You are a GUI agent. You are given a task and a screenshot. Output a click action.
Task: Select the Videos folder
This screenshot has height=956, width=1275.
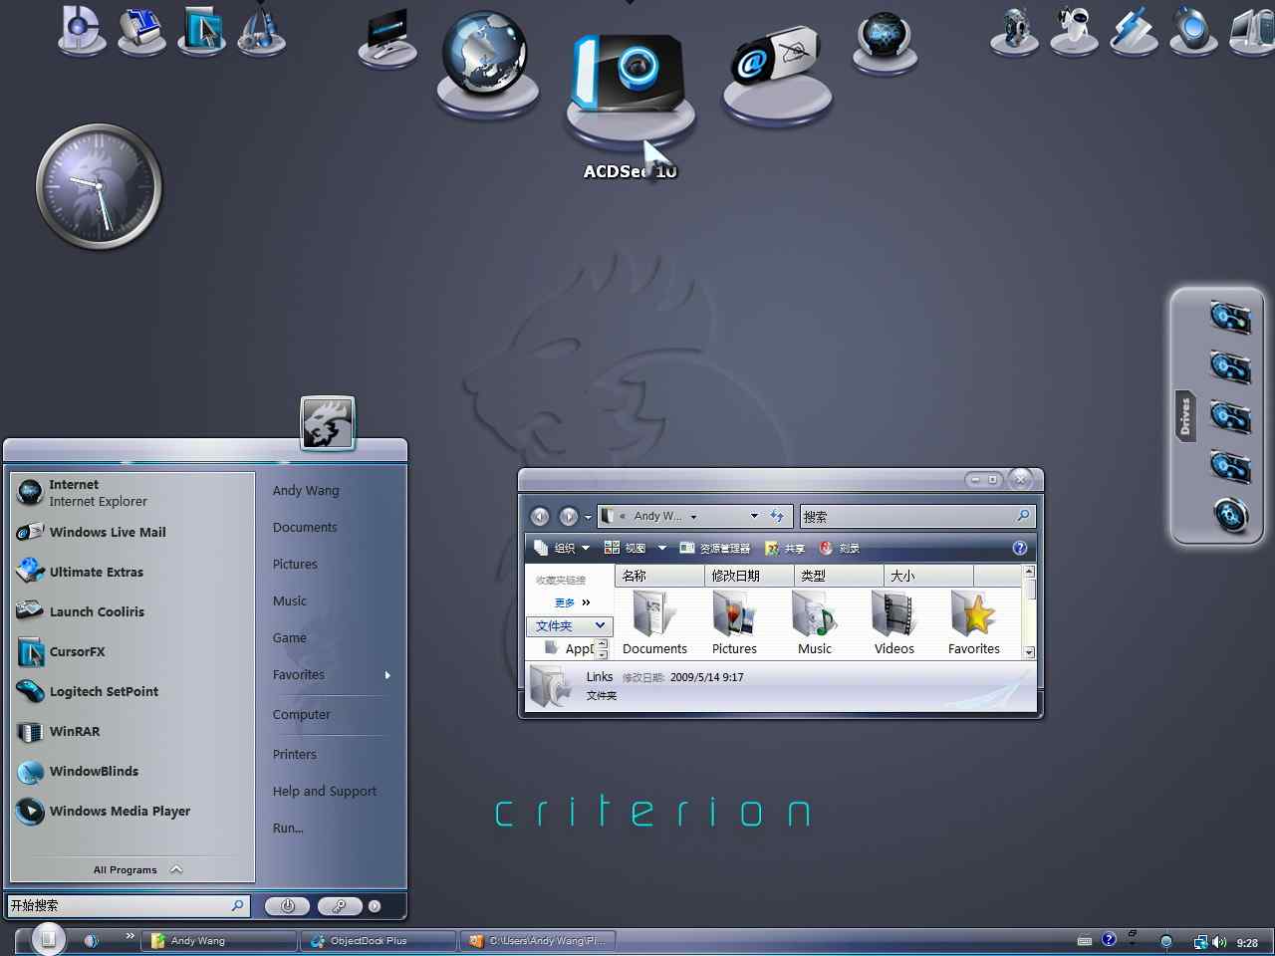point(893,623)
